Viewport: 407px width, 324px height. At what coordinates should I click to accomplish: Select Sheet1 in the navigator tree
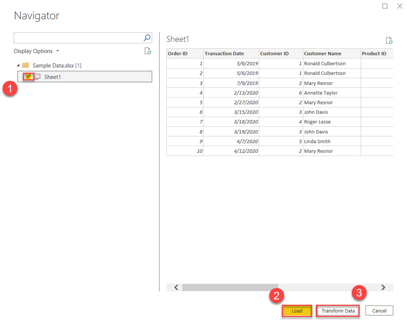pyautogui.click(x=52, y=76)
